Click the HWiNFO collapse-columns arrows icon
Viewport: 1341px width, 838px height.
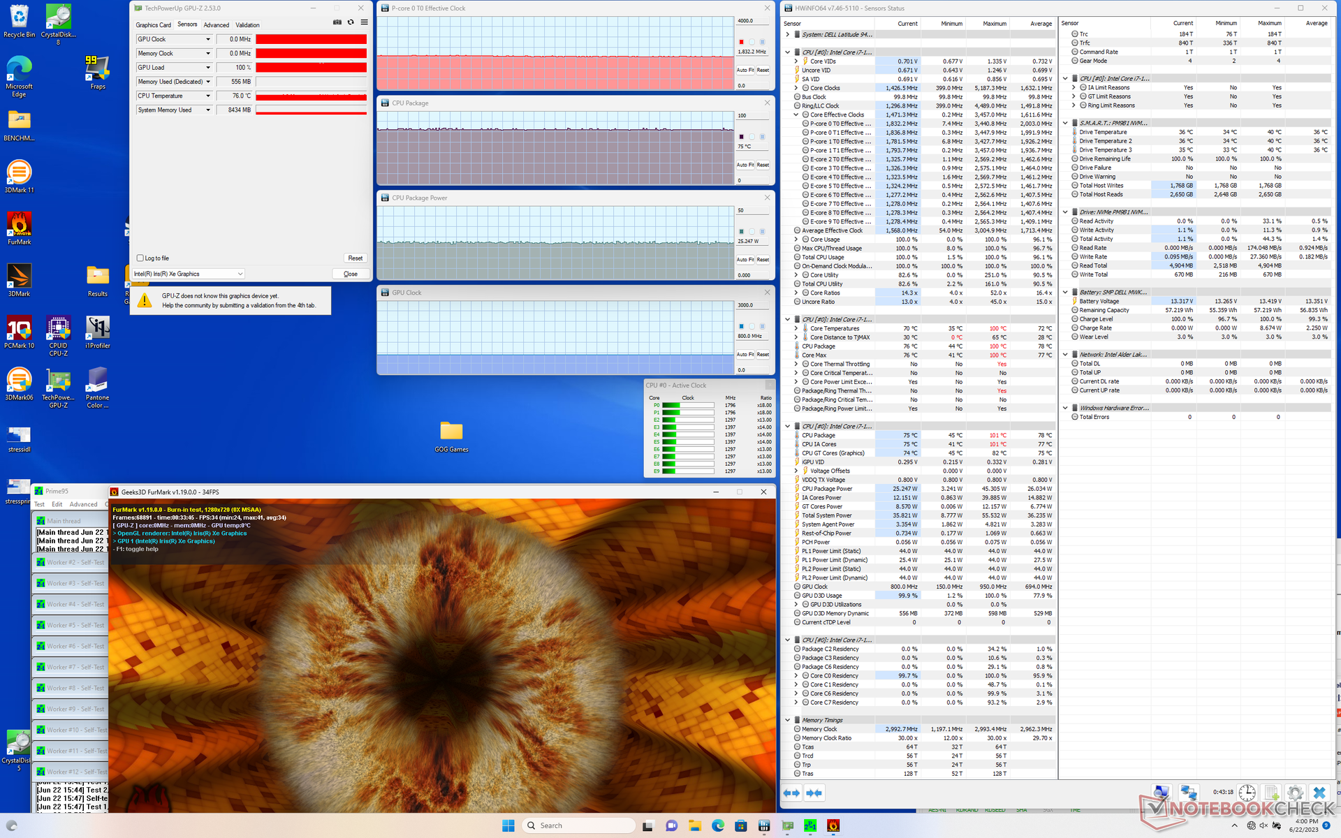click(814, 793)
